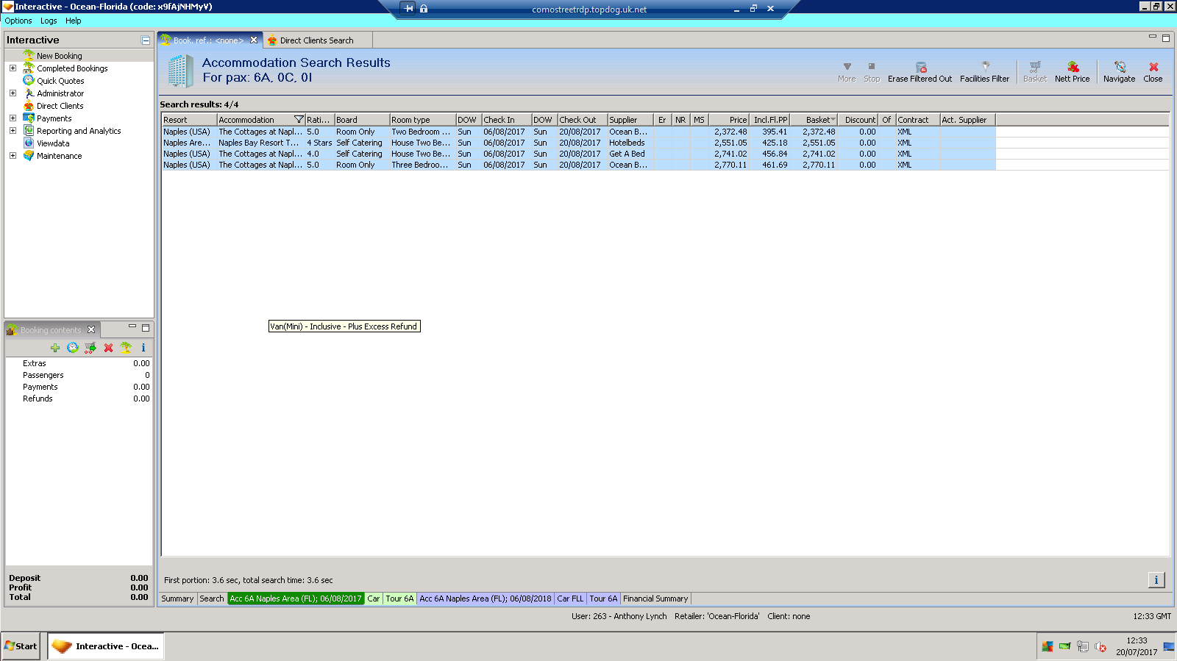The image size is (1177, 661).
Task: Click the Erase Filtered Out toolbar icon
Action: click(920, 67)
